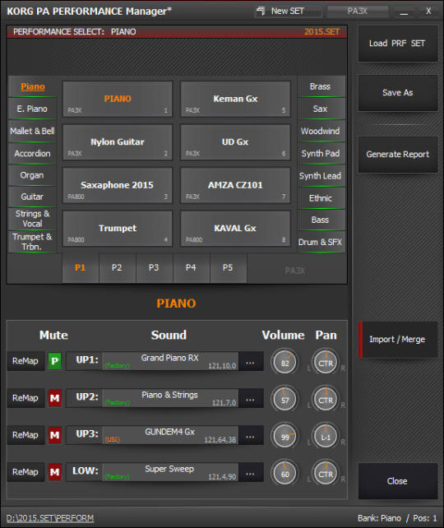Open sound browser for LOW Super Sweep
The image size is (444, 528).
click(250, 474)
